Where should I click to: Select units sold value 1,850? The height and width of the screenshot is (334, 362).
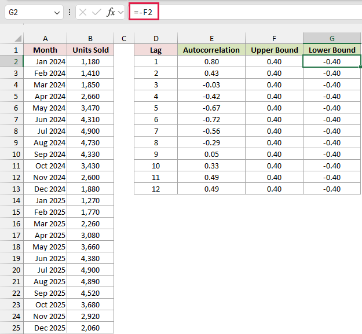[x=90, y=85]
